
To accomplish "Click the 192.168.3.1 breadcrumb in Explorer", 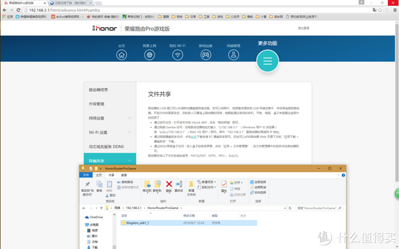I will (134, 208).
